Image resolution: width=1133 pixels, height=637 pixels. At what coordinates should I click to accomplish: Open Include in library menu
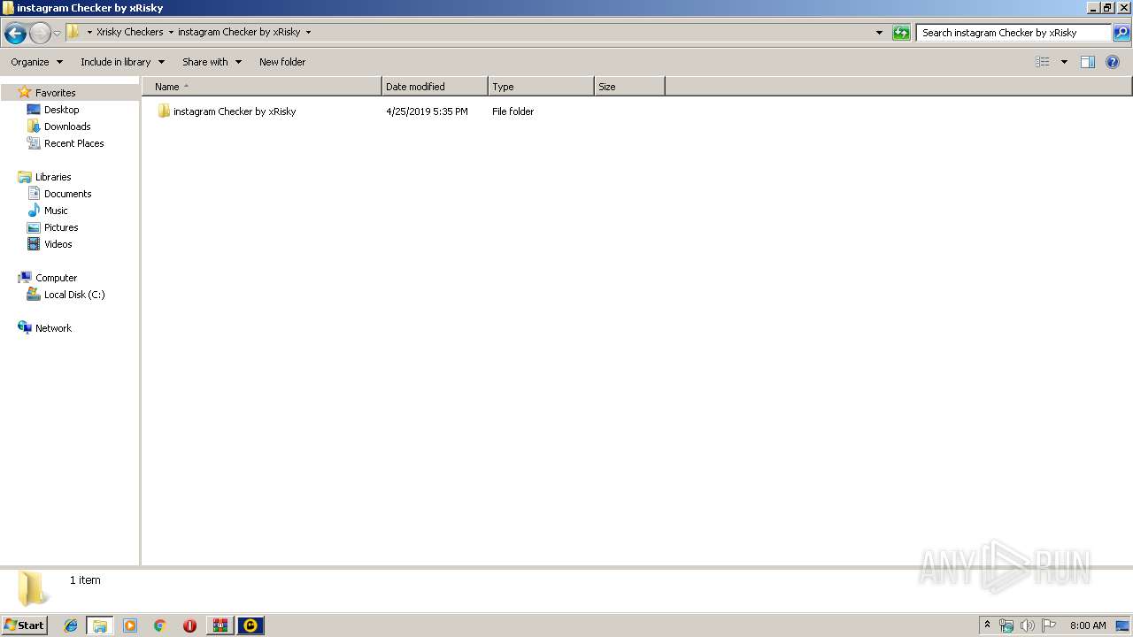pos(122,62)
